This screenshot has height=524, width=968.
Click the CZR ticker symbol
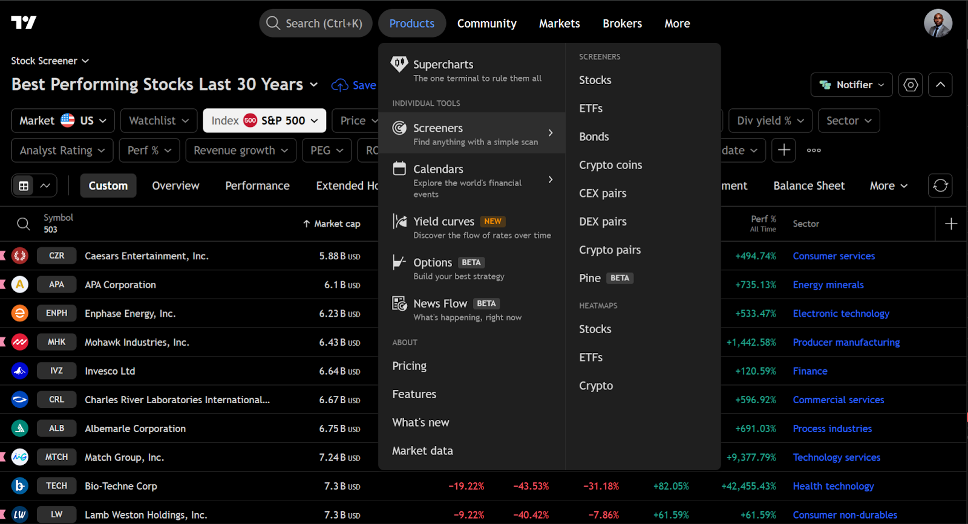point(56,256)
